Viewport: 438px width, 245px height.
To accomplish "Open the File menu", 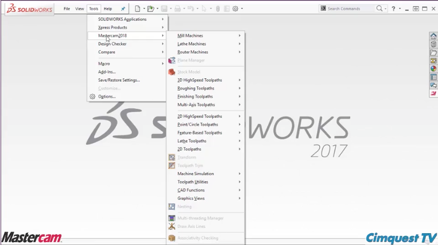I will click(67, 9).
